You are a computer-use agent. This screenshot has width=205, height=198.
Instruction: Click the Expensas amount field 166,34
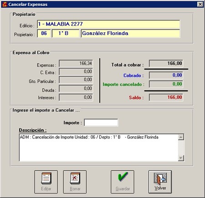pyautogui.click(x=76, y=63)
